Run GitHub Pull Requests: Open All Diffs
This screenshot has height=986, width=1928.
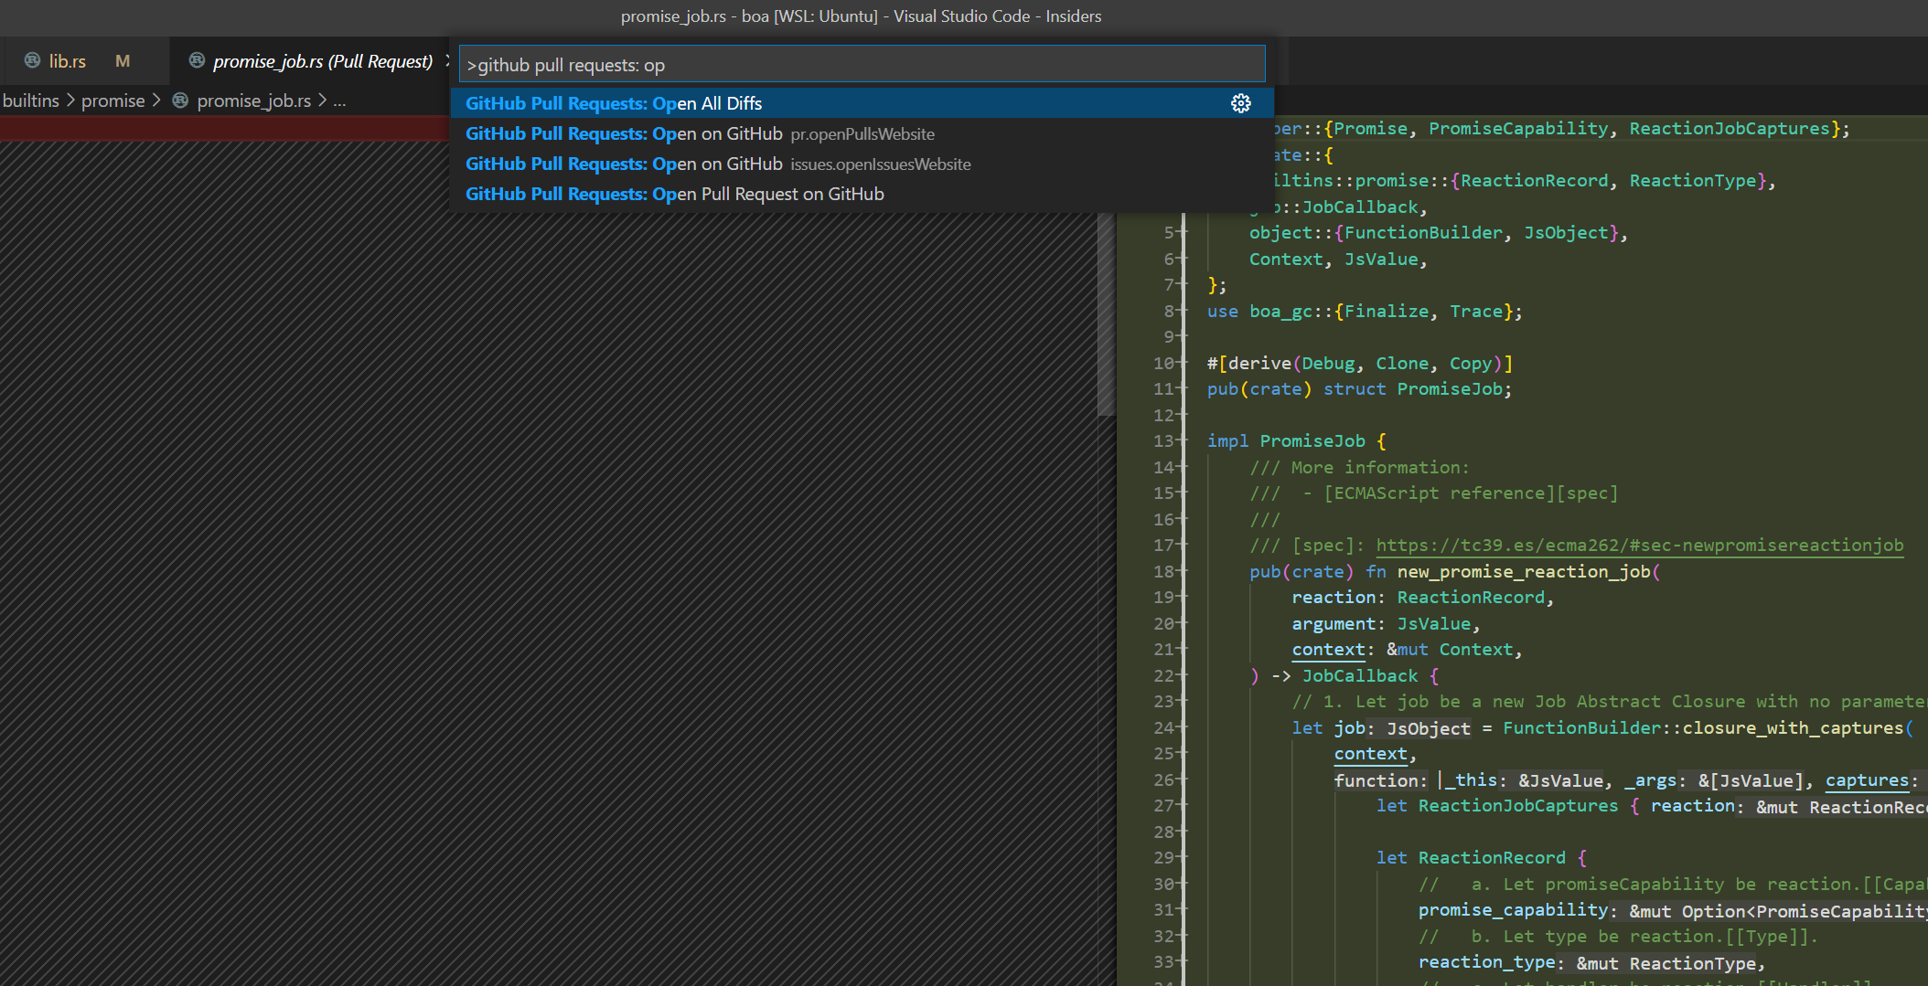862,103
